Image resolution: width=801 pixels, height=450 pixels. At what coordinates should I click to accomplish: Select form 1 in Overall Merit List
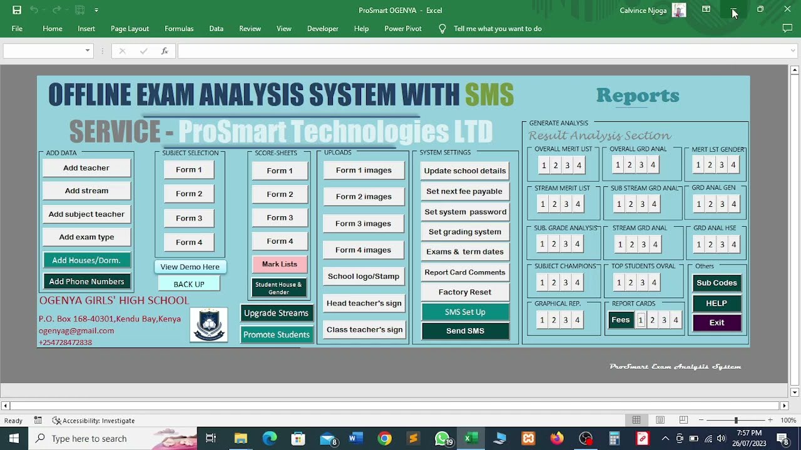(x=544, y=165)
